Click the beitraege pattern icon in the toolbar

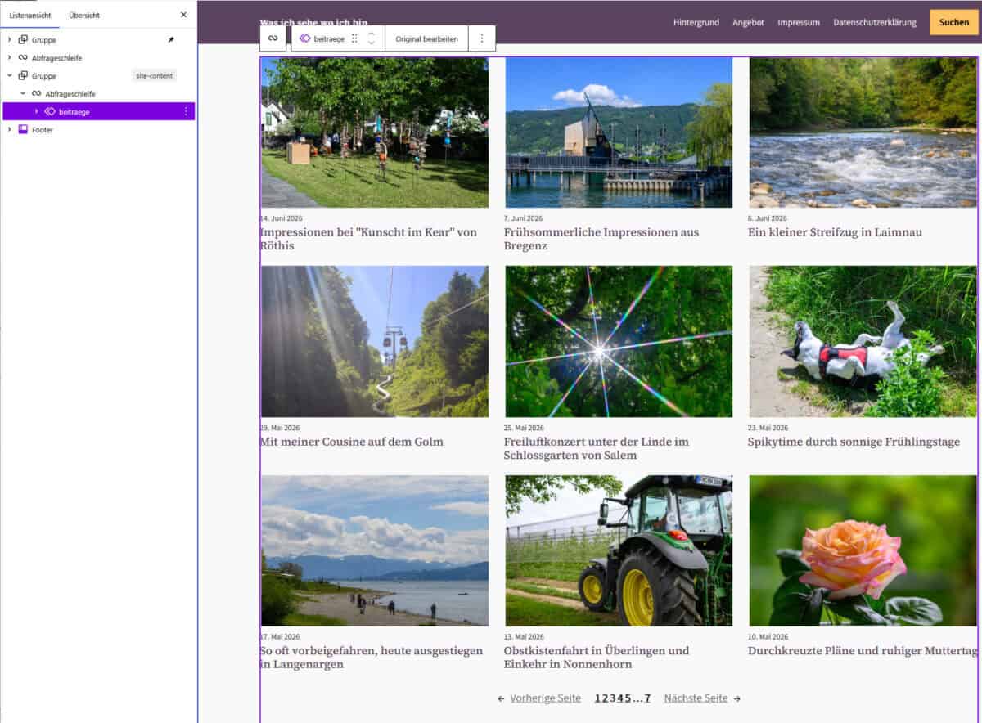(x=304, y=38)
